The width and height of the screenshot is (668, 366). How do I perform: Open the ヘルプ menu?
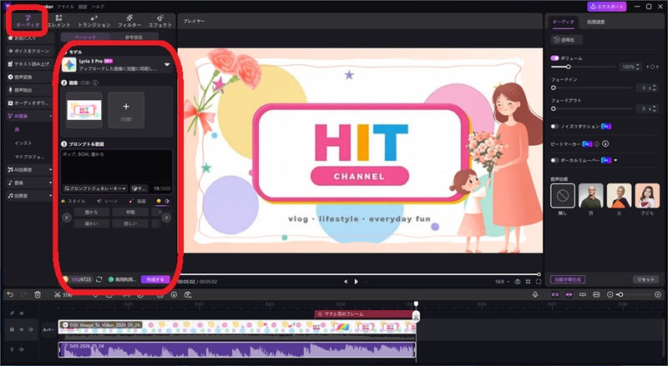click(x=97, y=7)
